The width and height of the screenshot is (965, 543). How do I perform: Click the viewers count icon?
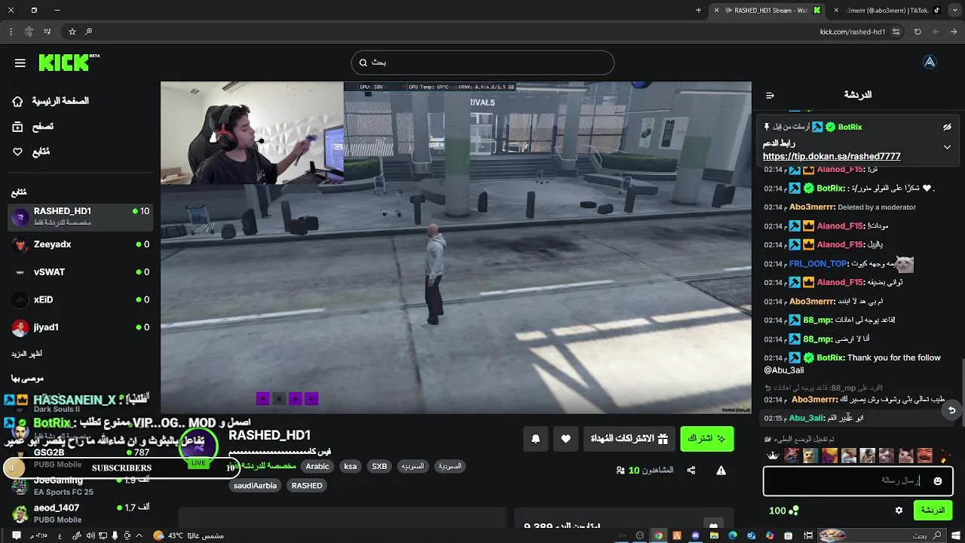pyautogui.click(x=620, y=471)
